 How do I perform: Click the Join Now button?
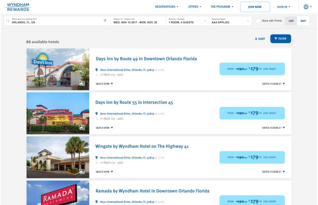pos(255,7)
